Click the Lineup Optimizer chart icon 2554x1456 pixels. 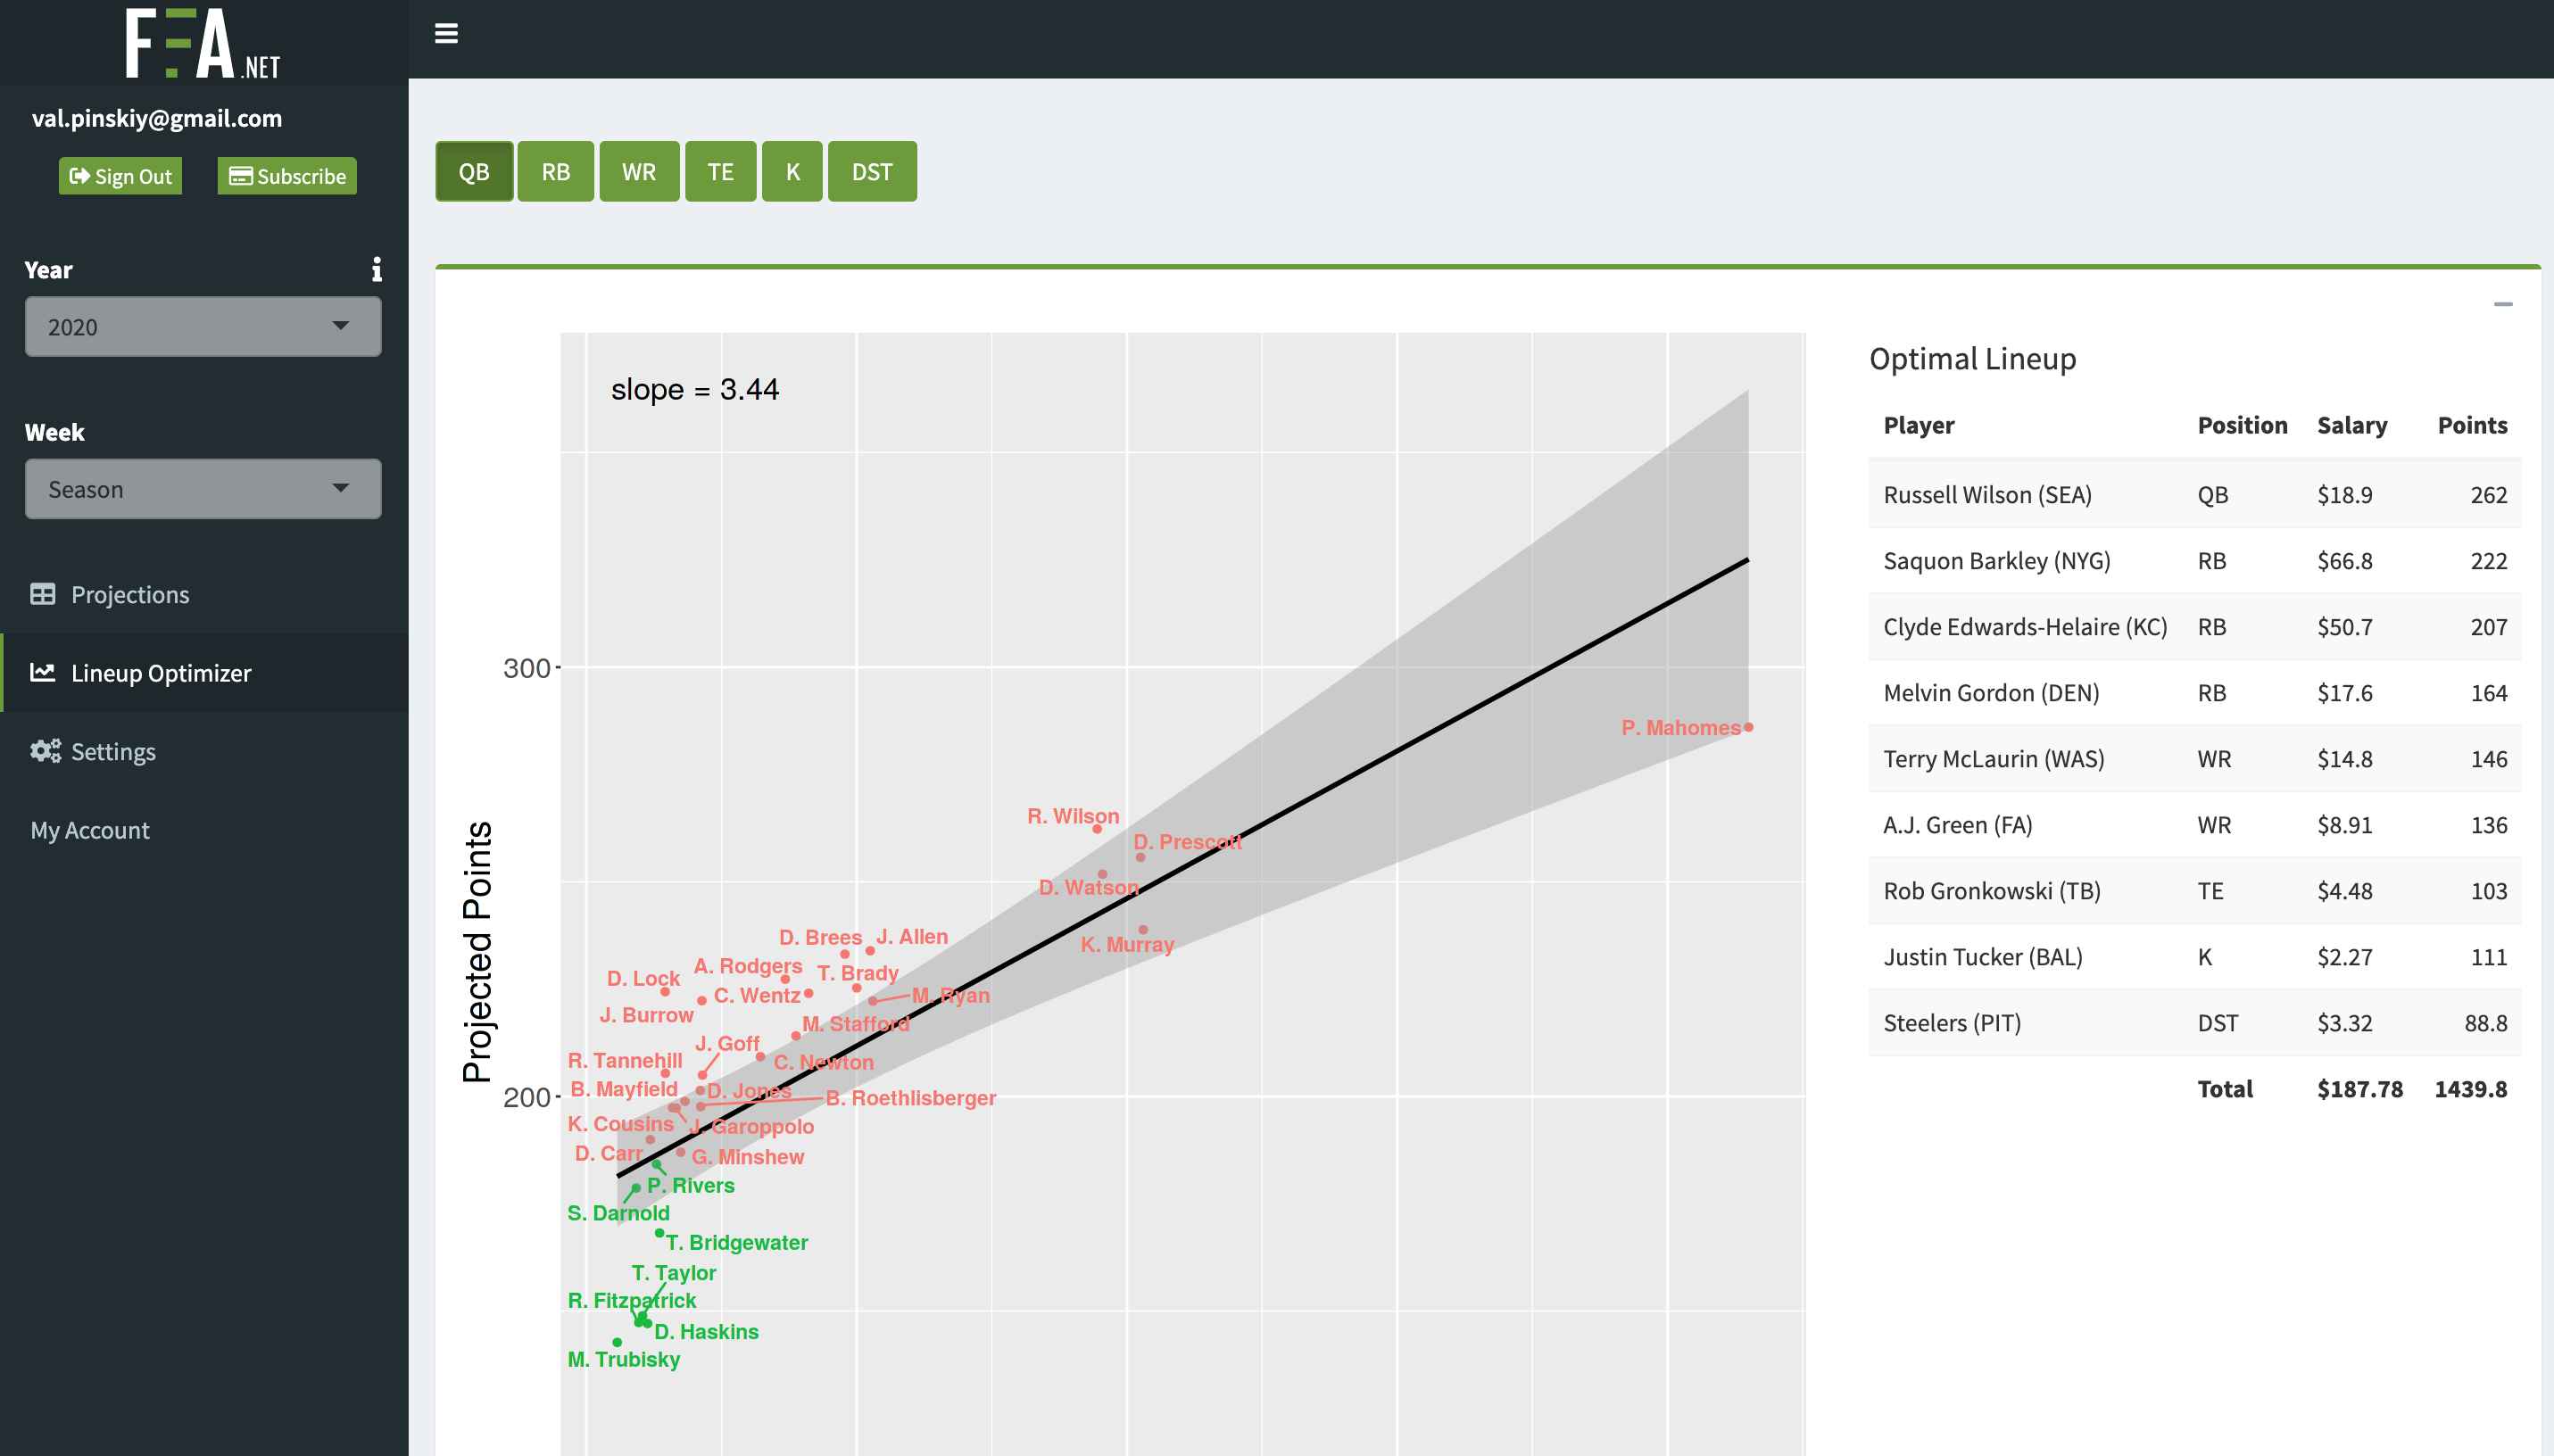(42, 672)
